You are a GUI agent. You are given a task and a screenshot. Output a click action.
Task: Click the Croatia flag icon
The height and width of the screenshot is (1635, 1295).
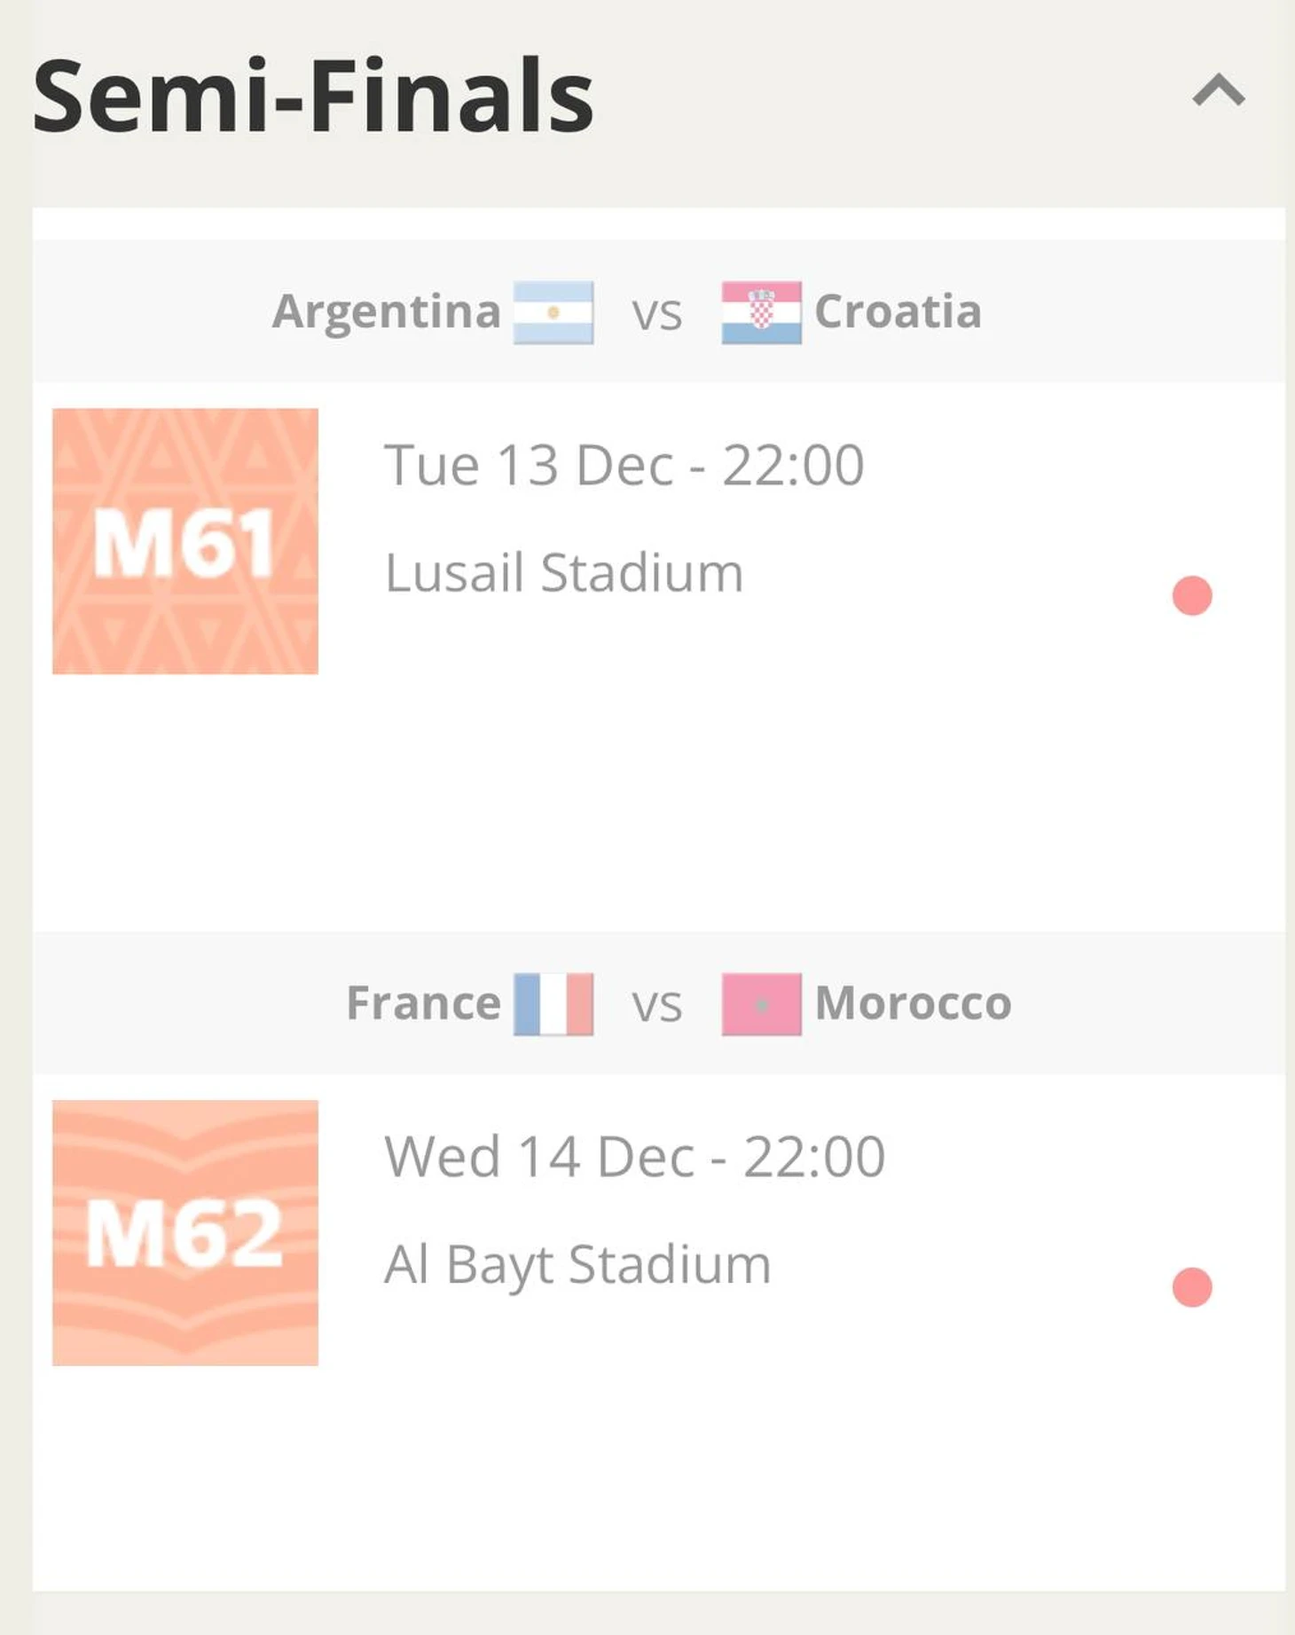tap(761, 312)
